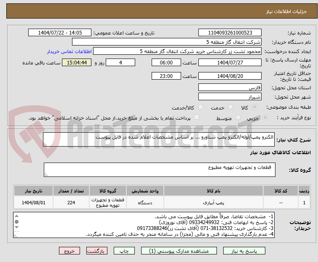Click the تعداد / مقدار column header
This screenshot has height=262, width=318.
coord(71,191)
